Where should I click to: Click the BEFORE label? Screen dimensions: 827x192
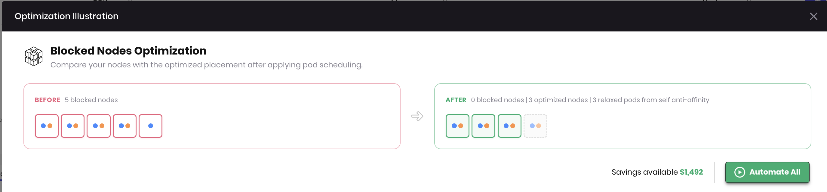[48, 100]
